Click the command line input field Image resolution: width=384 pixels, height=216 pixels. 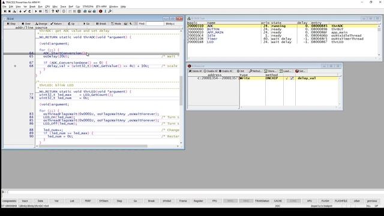(193, 192)
